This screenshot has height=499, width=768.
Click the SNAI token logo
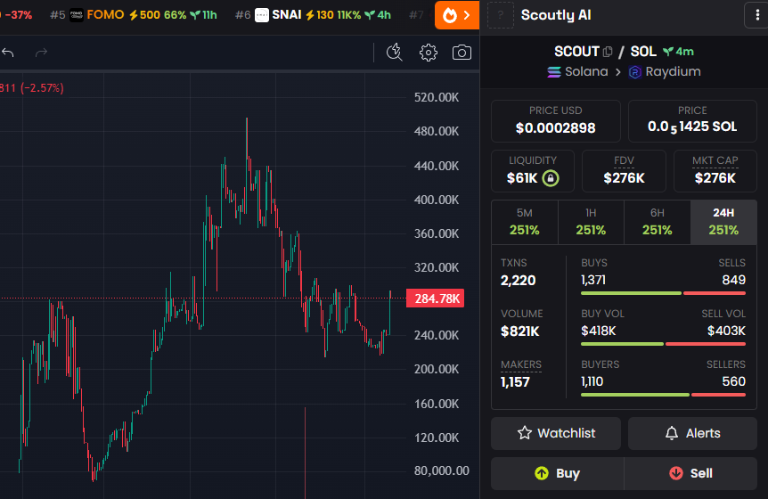click(262, 15)
